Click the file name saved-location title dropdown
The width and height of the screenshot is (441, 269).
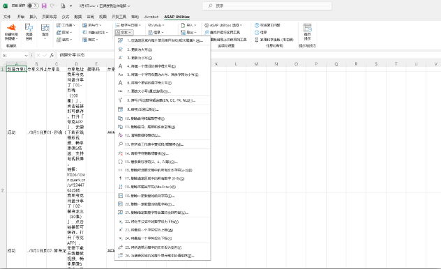(x=105, y=6)
